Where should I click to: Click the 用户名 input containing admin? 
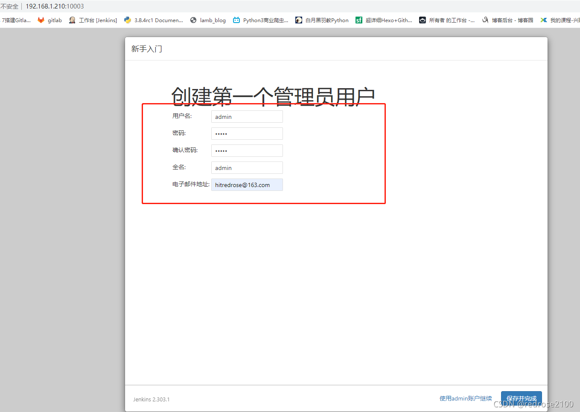(x=247, y=116)
